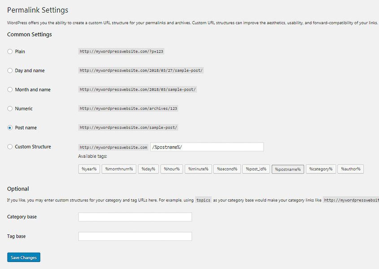Insert the %year% tag
The width and height of the screenshot is (379, 269).
tap(89, 169)
